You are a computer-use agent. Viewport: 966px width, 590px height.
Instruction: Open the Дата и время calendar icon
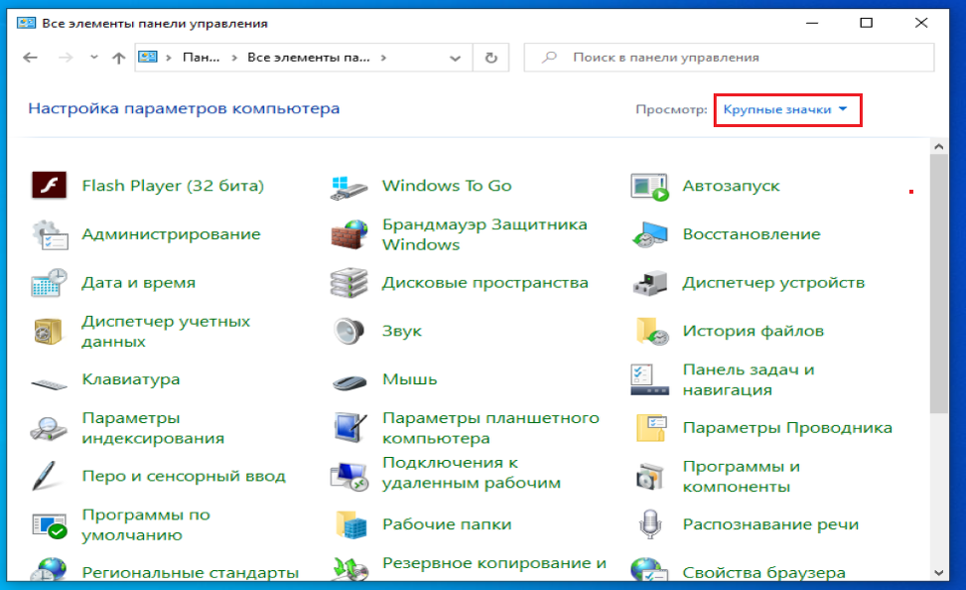50,283
